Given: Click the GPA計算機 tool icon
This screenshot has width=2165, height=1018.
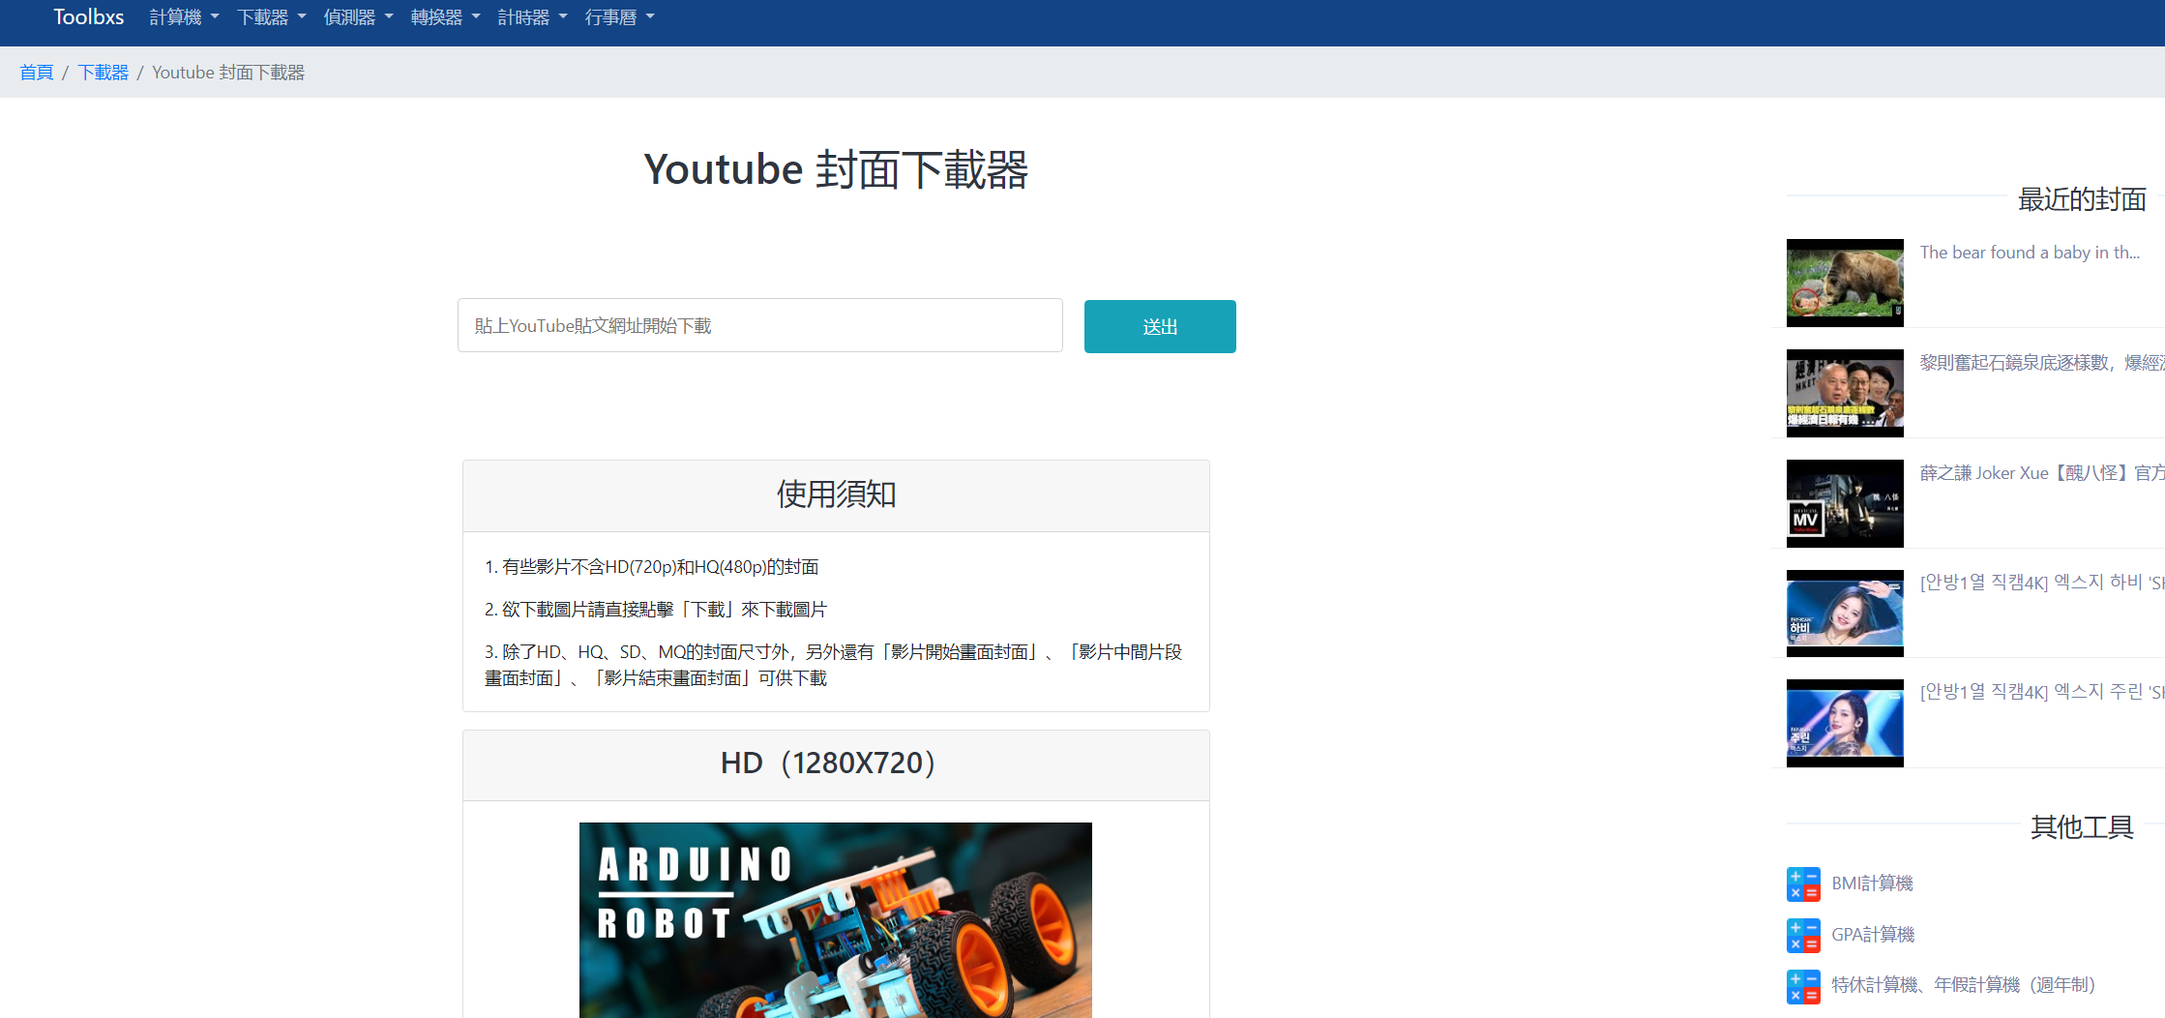Looking at the screenshot, I should tap(1803, 935).
